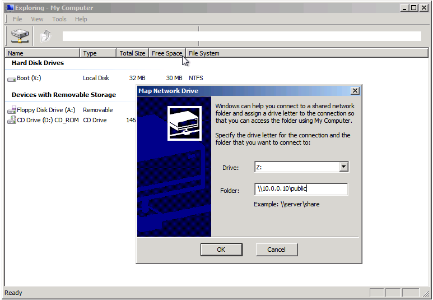Select the CD Drive (D:) icon
The image size is (433, 300).
[12, 120]
